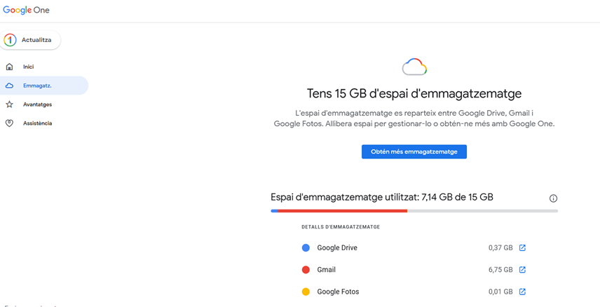Go to the Inici menu label
The width and height of the screenshot is (600, 307).
click(28, 67)
